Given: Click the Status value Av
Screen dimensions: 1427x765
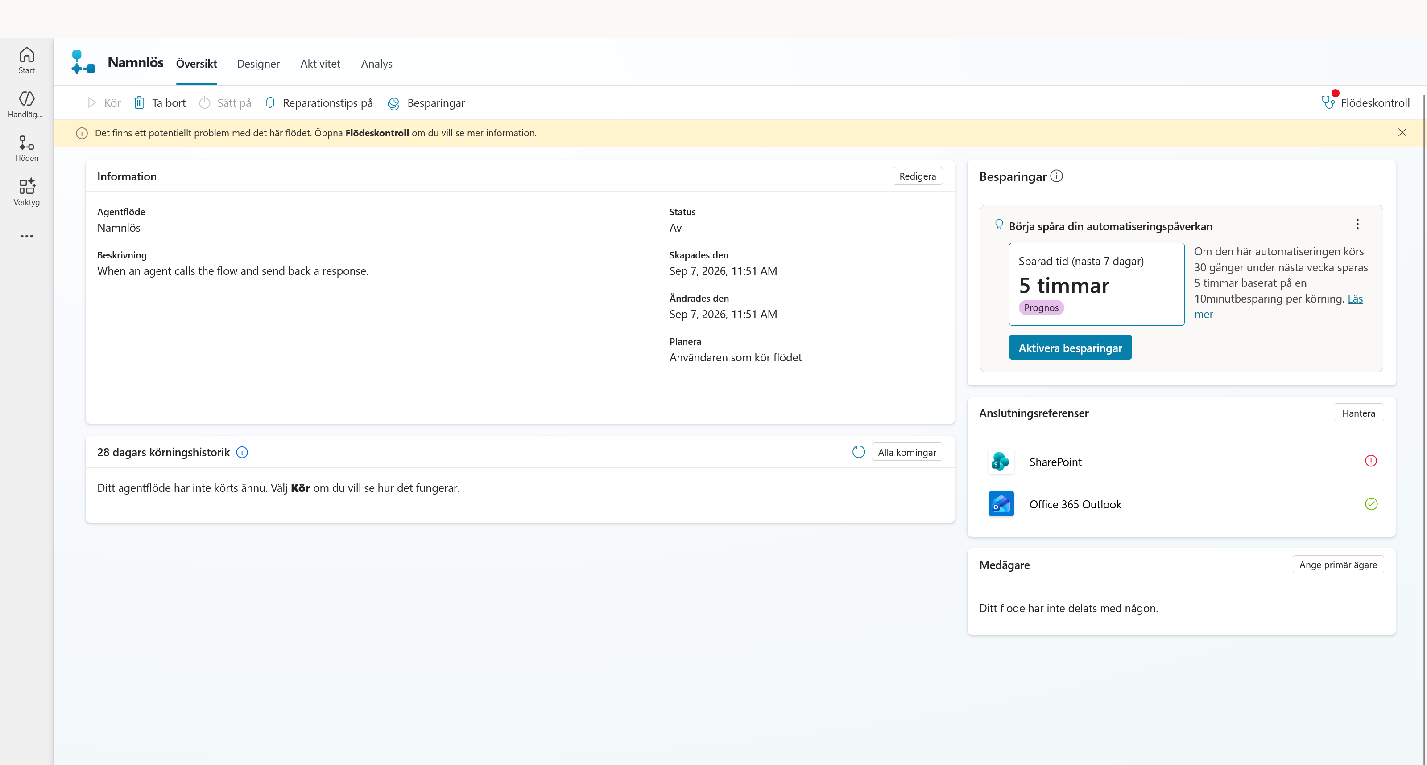Looking at the screenshot, I should (675, 228).
